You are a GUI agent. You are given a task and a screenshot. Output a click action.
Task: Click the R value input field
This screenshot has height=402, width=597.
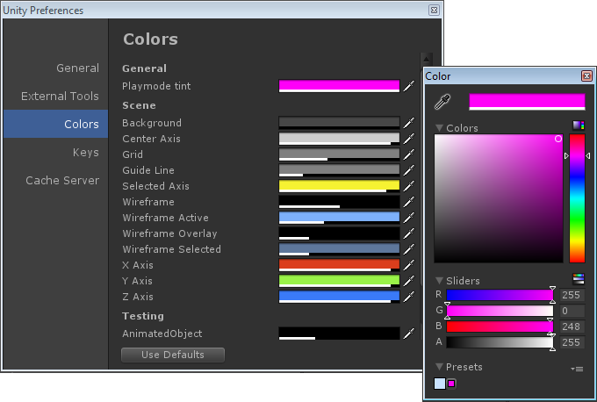[572, 296]
